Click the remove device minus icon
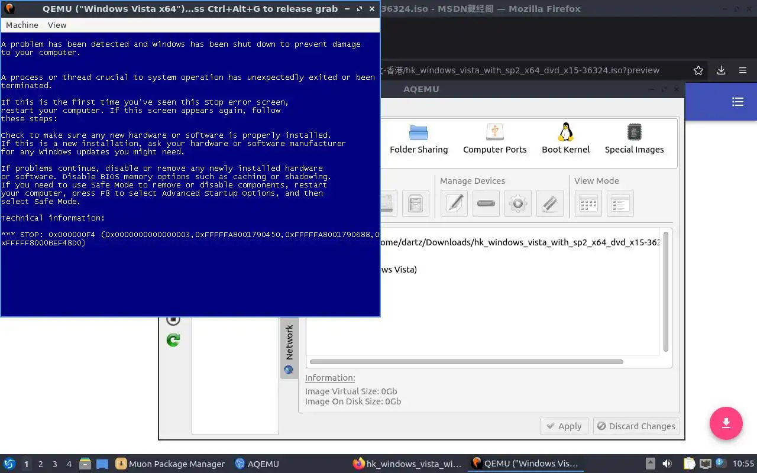 click(486, 203)
